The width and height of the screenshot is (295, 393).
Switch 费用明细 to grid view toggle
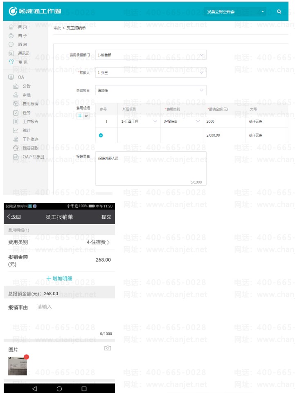pos(80,116)
